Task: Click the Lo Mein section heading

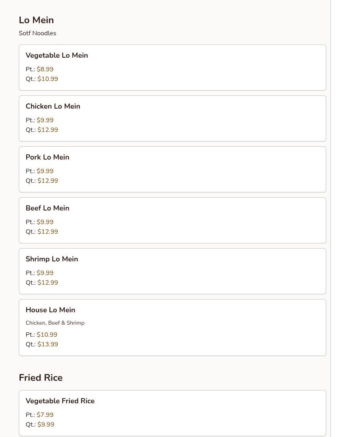Action: coord(36,20)
